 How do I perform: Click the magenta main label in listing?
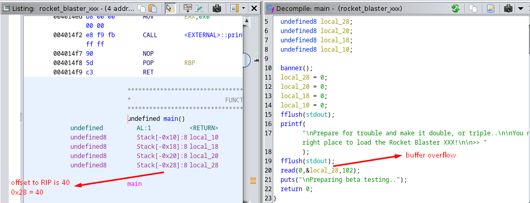point(135,184)
